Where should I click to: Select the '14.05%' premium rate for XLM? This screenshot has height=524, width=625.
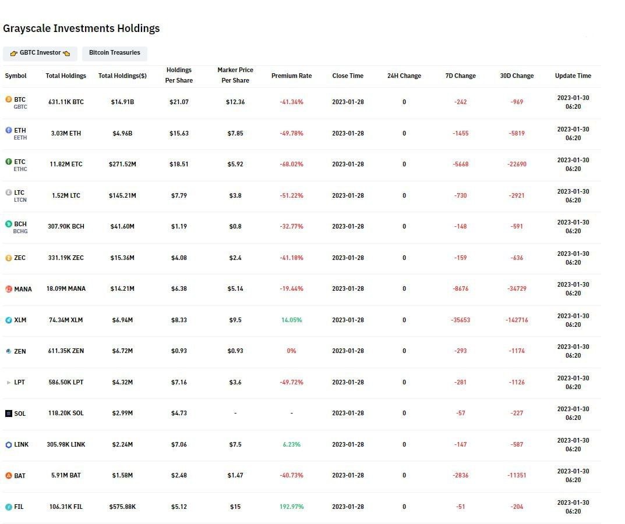click(291, 320)
